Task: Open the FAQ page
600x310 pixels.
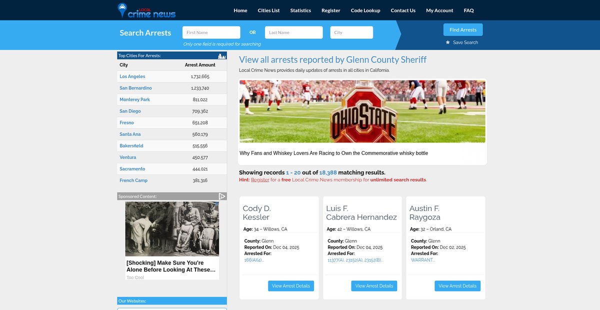Action: [x=468, y=10]
